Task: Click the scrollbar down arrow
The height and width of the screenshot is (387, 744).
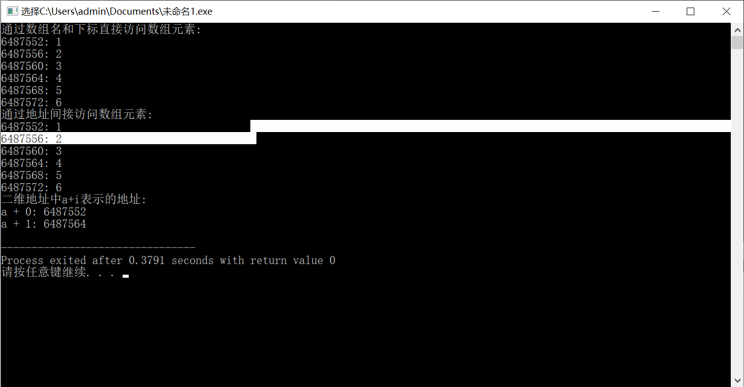Action: pos(737,380)
